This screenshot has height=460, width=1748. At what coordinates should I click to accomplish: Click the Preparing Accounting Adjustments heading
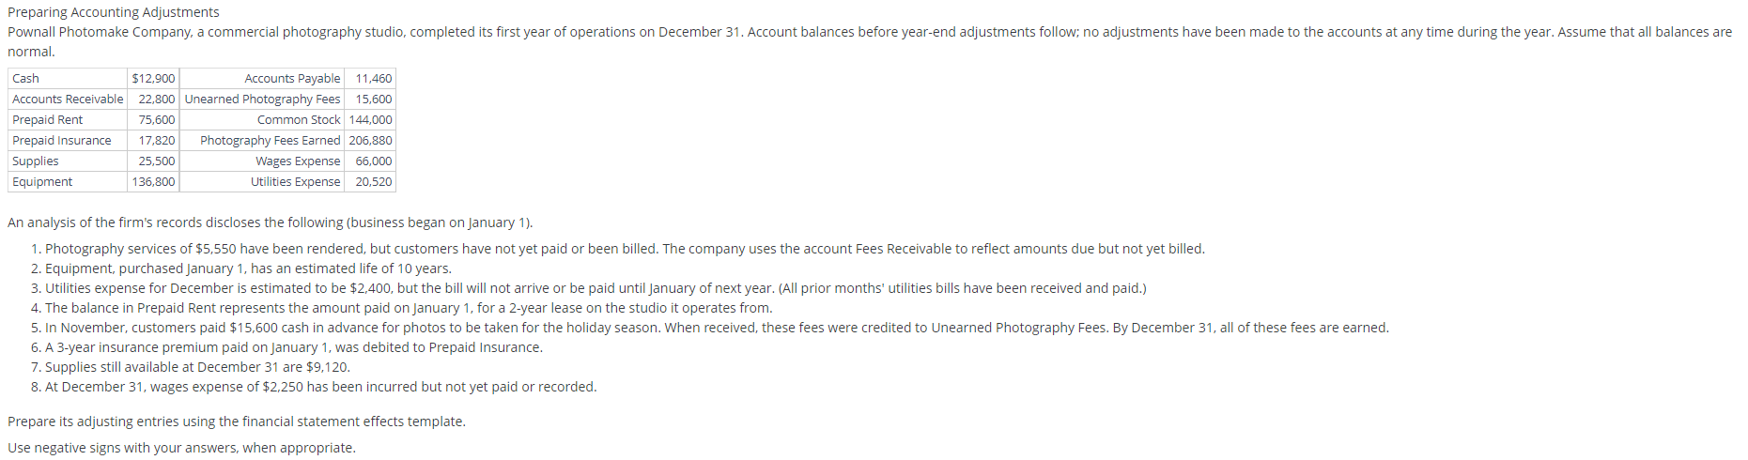click(x=114, y=12)
